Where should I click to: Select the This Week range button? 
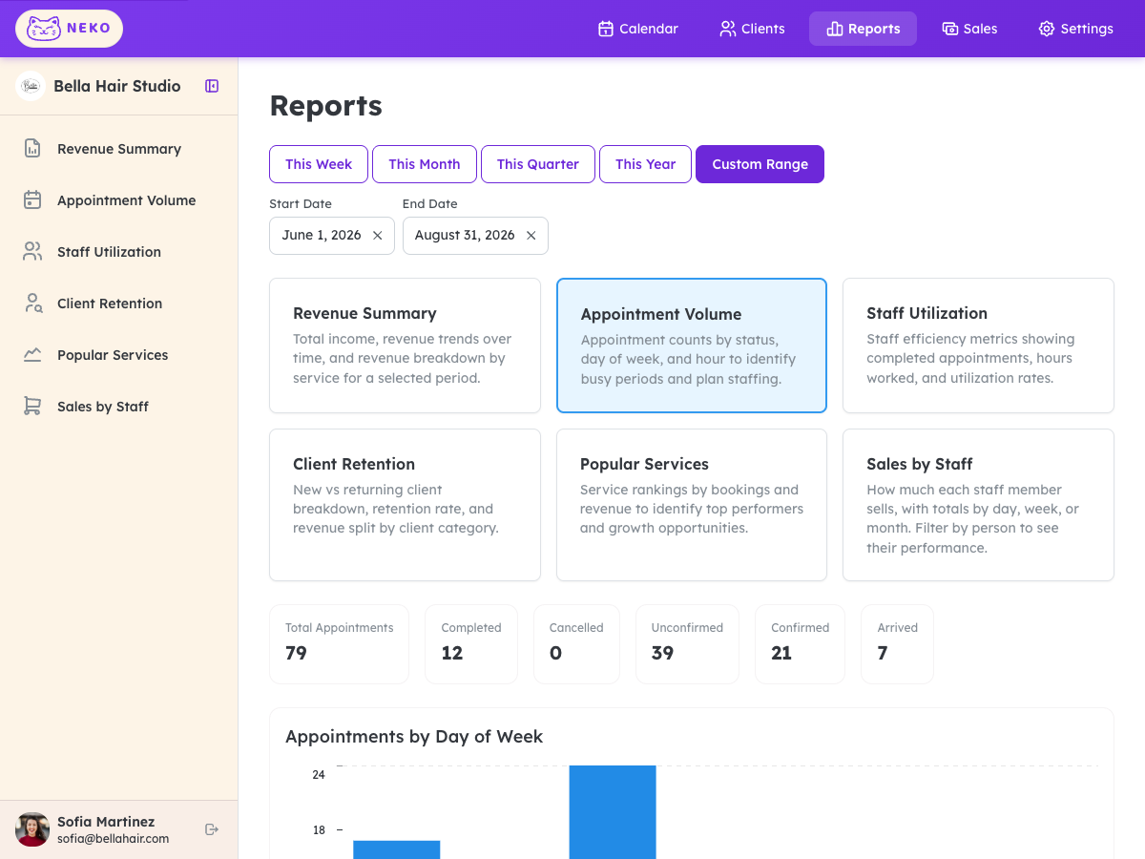[319, 164]
